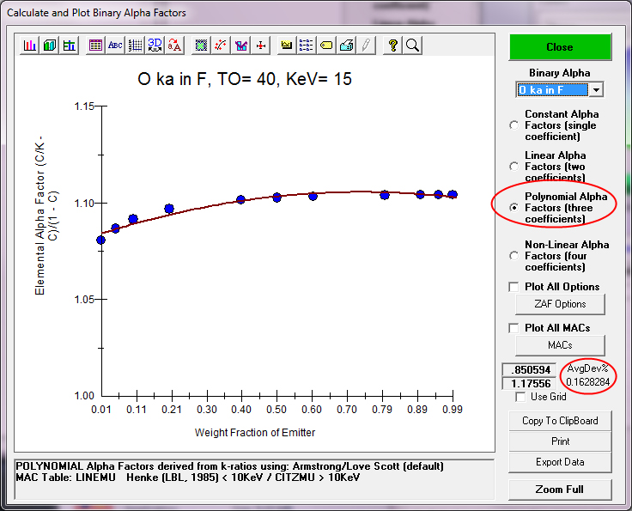
Task: Click the Zoom Full button
Action: coord(560,490)
